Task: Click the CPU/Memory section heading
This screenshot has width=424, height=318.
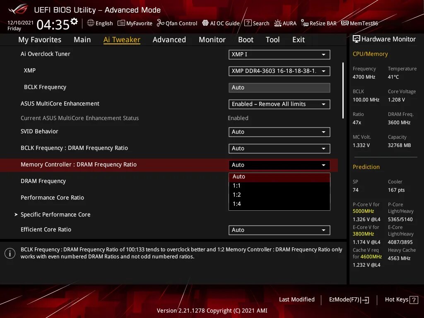Action: tap(370, 54)
